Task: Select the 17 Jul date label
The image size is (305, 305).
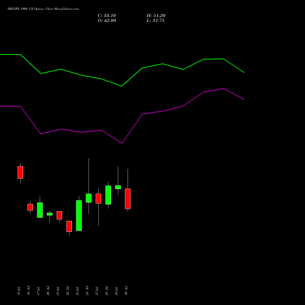Action: pos(38,290)
